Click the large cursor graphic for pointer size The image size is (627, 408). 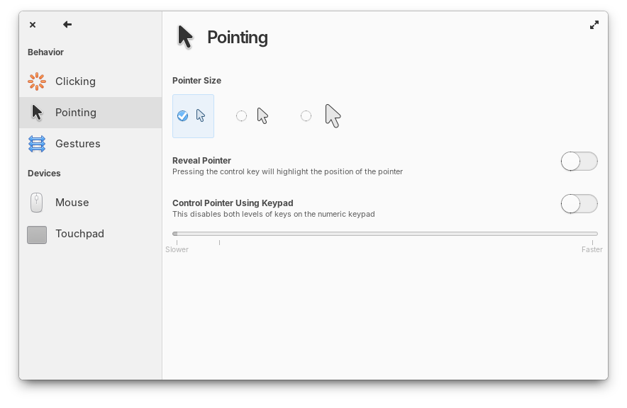pos(332,113)
